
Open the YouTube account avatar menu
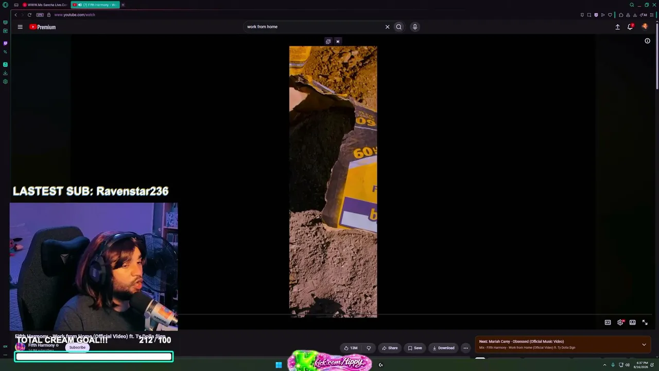(645, 27)
